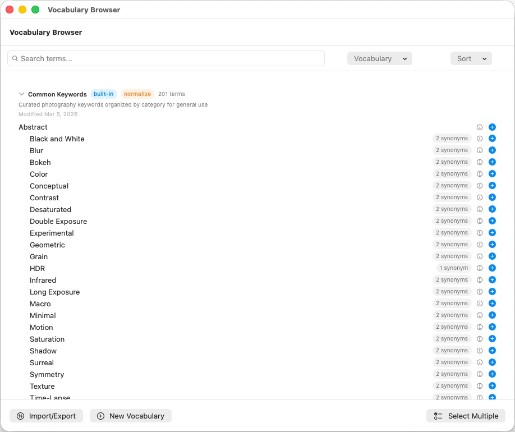The width and height of the screenshot is (515, 432).
Task: Collapse the Common Keywords vocabulary
Action: coord(21,94)
